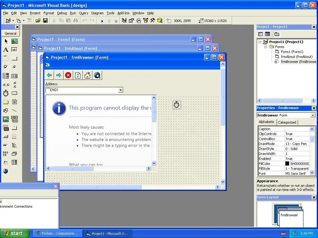Select the Caption property row
The height and width of the screenshot is (238, 318).
284,129
